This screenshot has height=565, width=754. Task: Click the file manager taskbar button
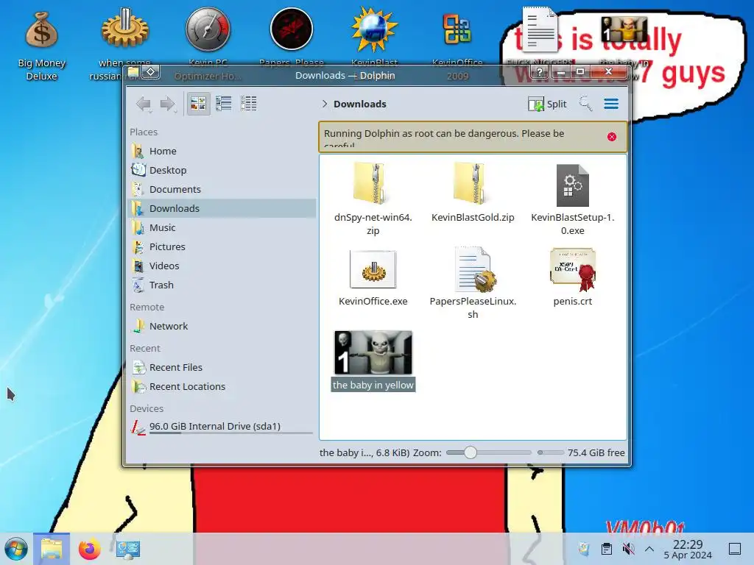click(52, 549)
